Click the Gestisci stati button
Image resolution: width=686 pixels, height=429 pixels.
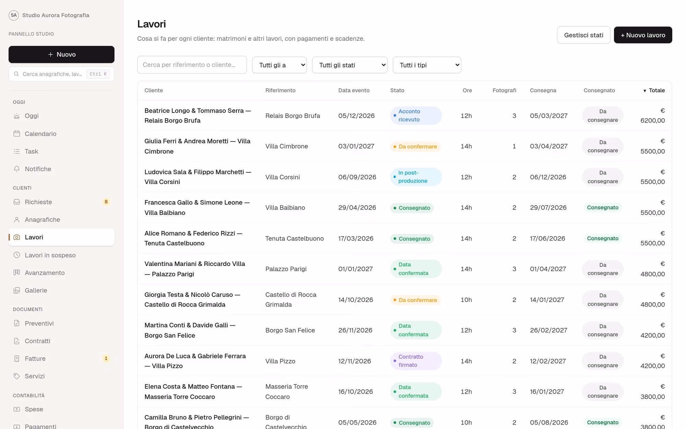(x=583, y=35)
